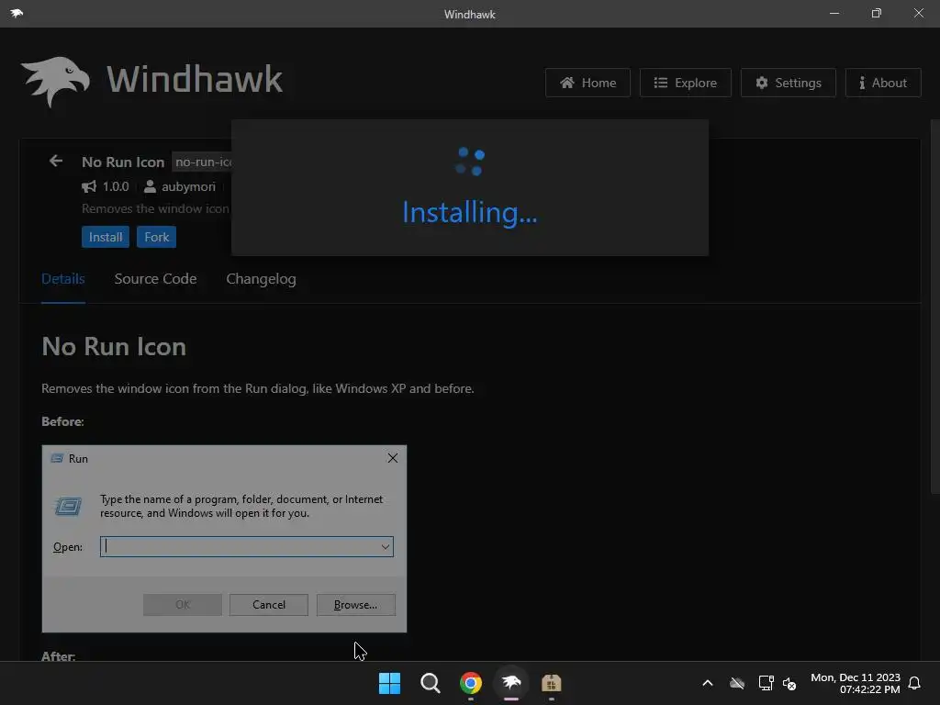Click the megaphone version icon
Viewport: 940px width, 705px height.
pos(89,186)
